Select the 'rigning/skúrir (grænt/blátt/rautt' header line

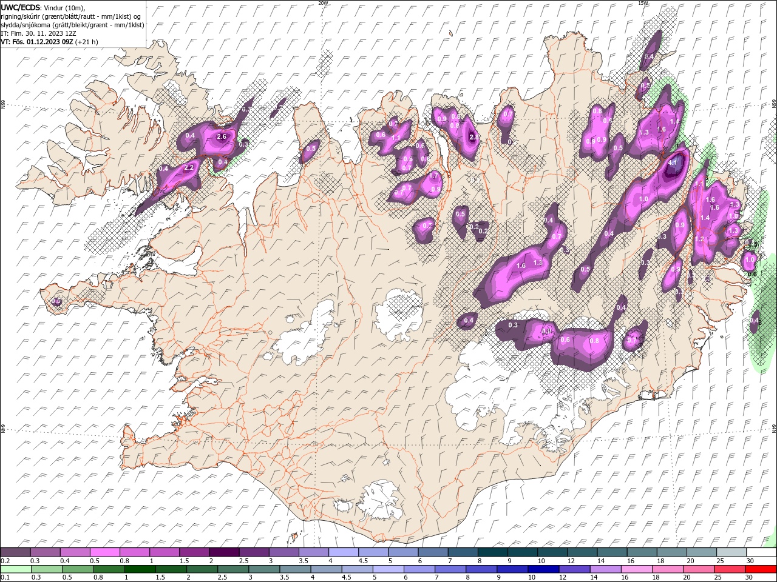[x=72, y=16]
